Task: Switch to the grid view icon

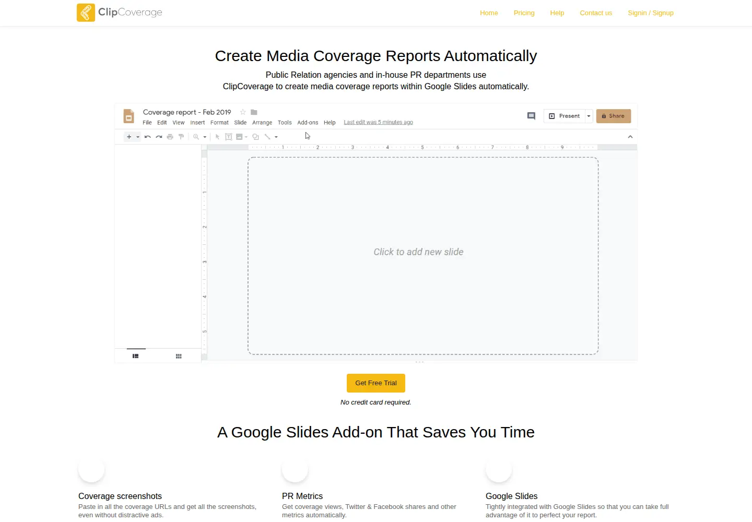Action: coord(179,356)
